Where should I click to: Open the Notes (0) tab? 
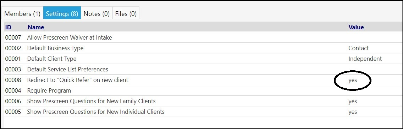coord(96,13)
